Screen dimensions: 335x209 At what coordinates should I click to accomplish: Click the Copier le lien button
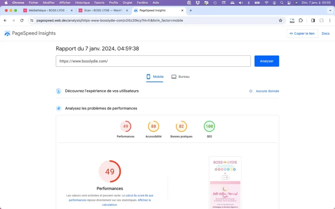click(302, 33)
